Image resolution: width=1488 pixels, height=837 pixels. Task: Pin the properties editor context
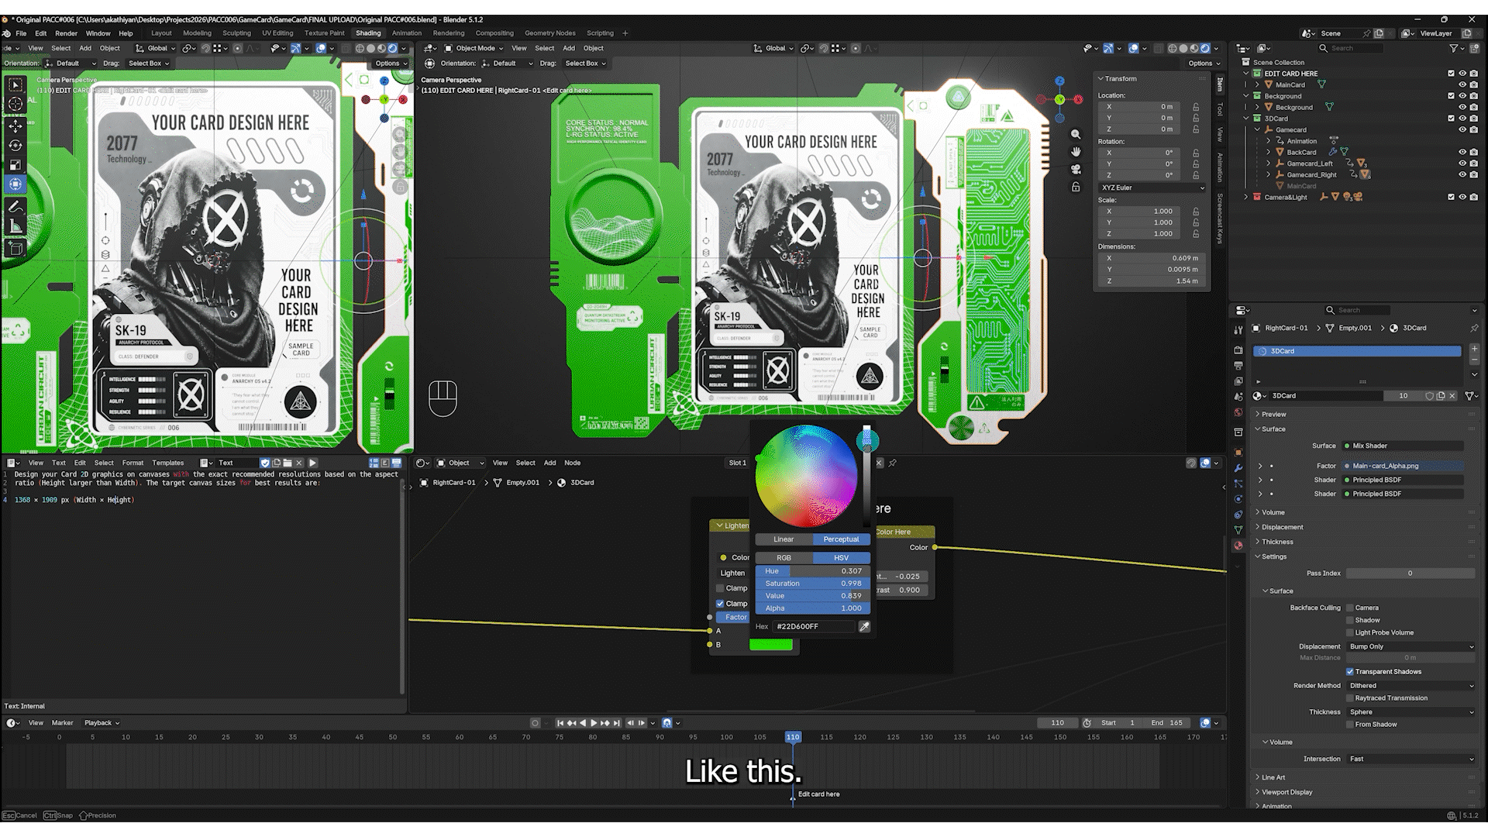[x=1474, y=328]
